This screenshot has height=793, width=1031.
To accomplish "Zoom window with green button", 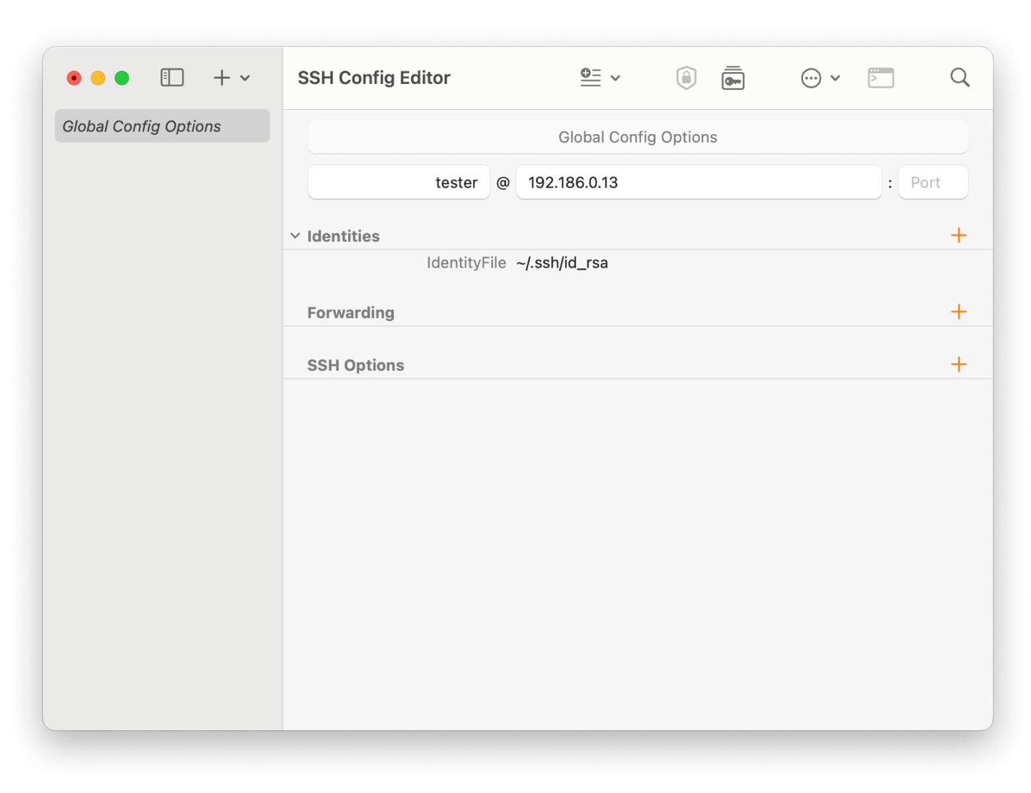I will (122, 78).
